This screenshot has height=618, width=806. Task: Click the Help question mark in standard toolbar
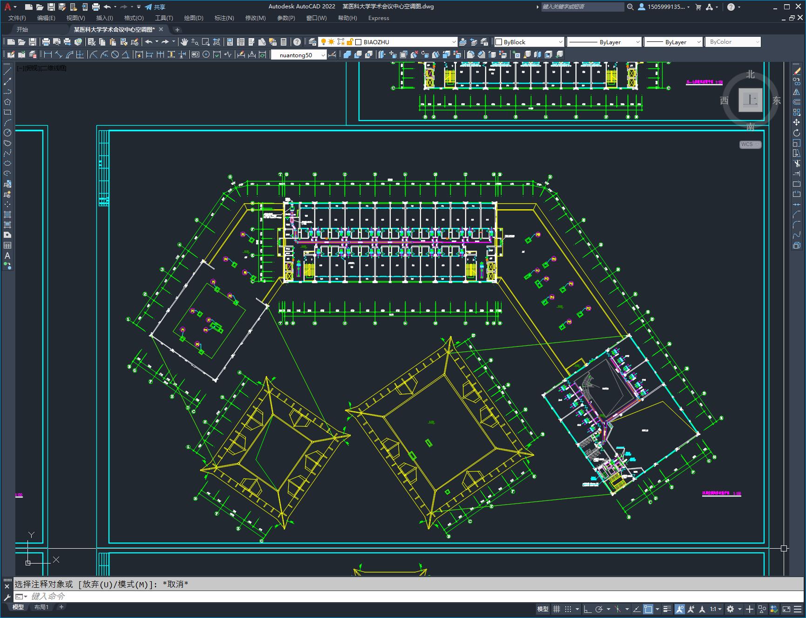297,42
